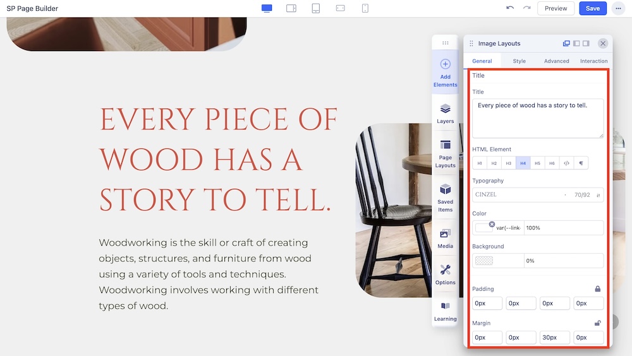The width and height of the screenshot is (632, 356).
Task: Switch to the Advanced tab
Action: point(556,61)
